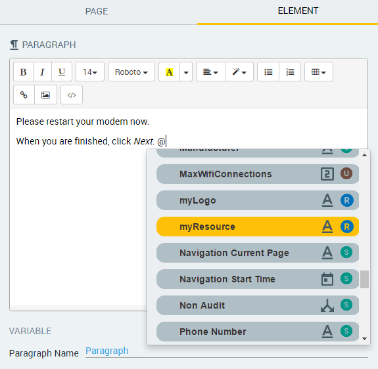Screen dimensions: 378x369
Task: Switch to the ELEMENT tab
Action: pyautogui.click(x=298, y=11)
